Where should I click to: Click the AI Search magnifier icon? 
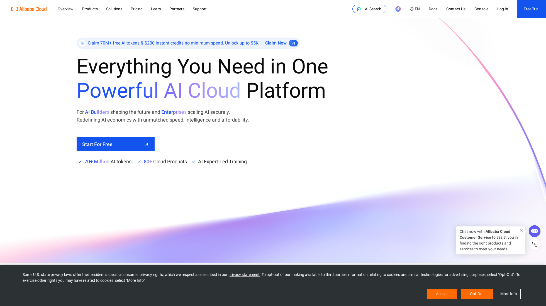point(359,9)
